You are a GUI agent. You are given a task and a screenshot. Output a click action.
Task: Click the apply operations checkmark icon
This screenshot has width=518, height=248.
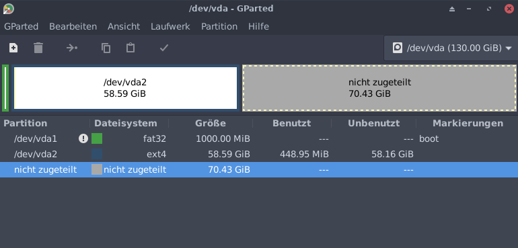pos(164,48)
